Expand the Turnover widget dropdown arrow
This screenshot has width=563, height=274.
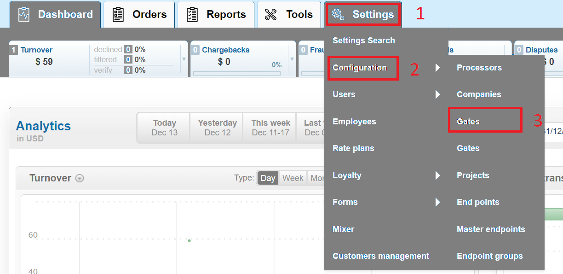184,59
